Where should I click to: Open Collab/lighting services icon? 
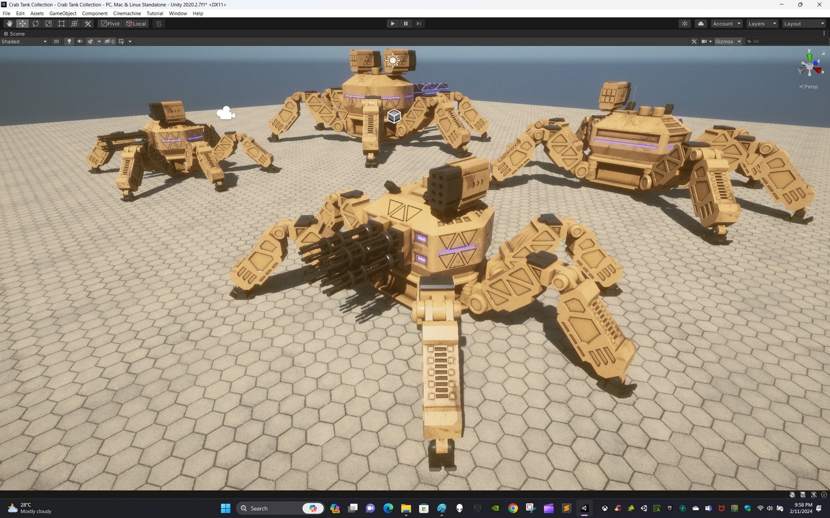click(x=685, y=24)
